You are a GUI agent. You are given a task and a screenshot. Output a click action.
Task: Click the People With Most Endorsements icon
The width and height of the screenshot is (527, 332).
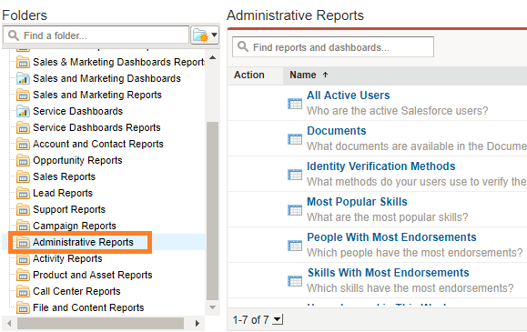295,246
